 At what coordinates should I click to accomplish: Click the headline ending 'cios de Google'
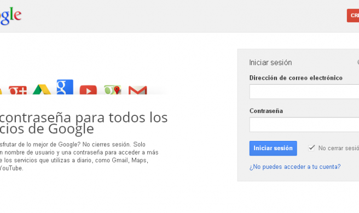click(x=84, y=123)
